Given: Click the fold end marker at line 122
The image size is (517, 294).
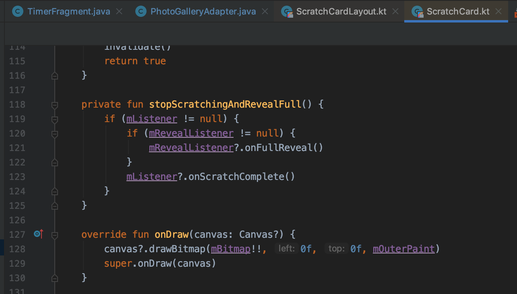Looking at the screenshot, I should 55,162.
